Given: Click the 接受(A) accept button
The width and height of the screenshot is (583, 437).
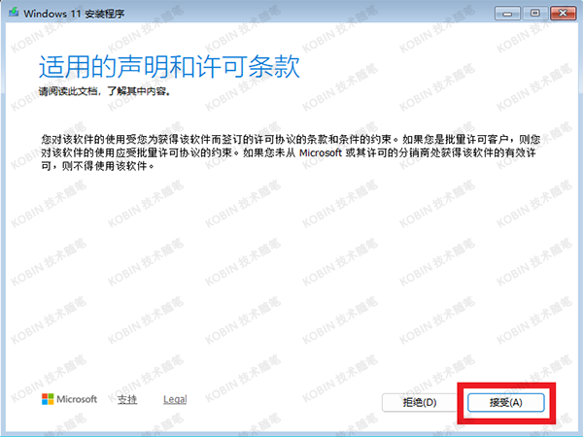Looking at the screenshot, I should click(x=505, y=402).
